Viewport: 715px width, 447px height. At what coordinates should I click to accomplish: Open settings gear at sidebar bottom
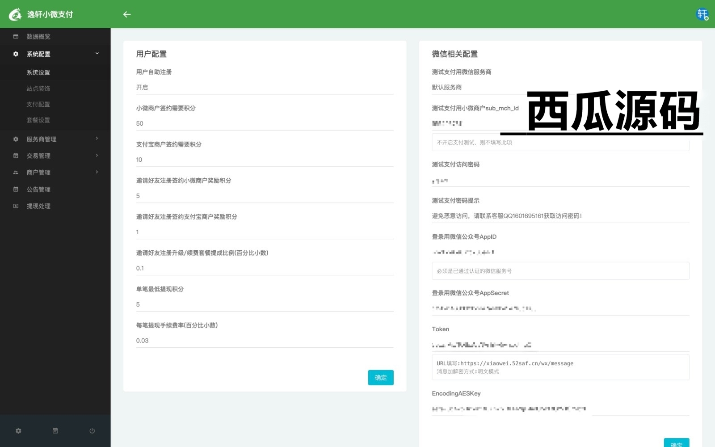[18, 431]
